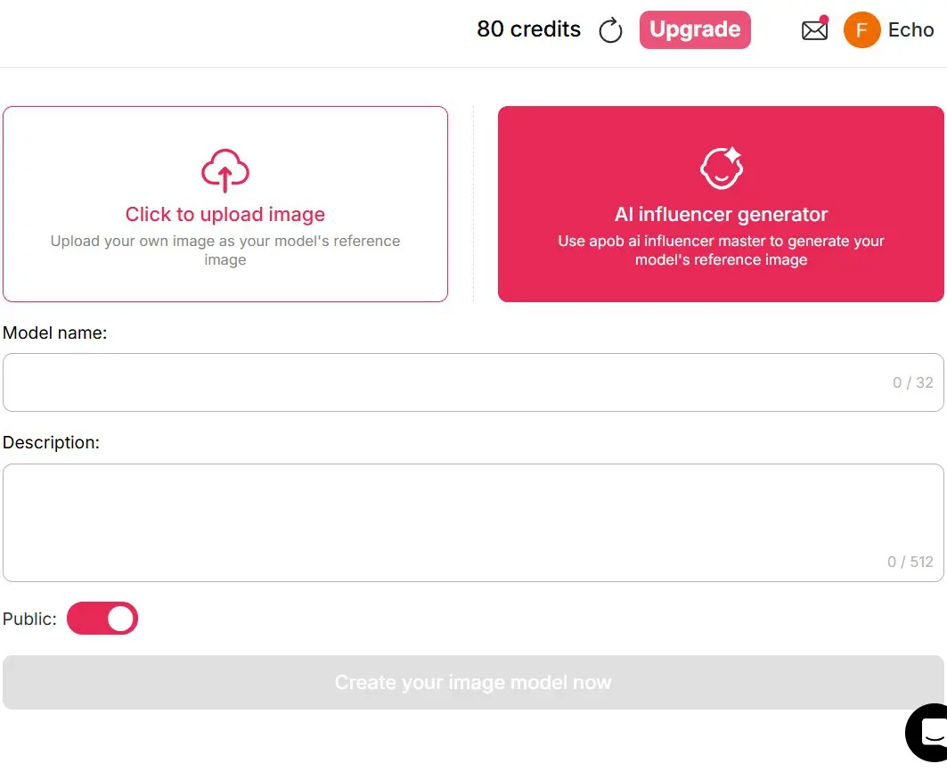Click Create your image model now
Screen dimensions: 947x780
coord(473,682)
